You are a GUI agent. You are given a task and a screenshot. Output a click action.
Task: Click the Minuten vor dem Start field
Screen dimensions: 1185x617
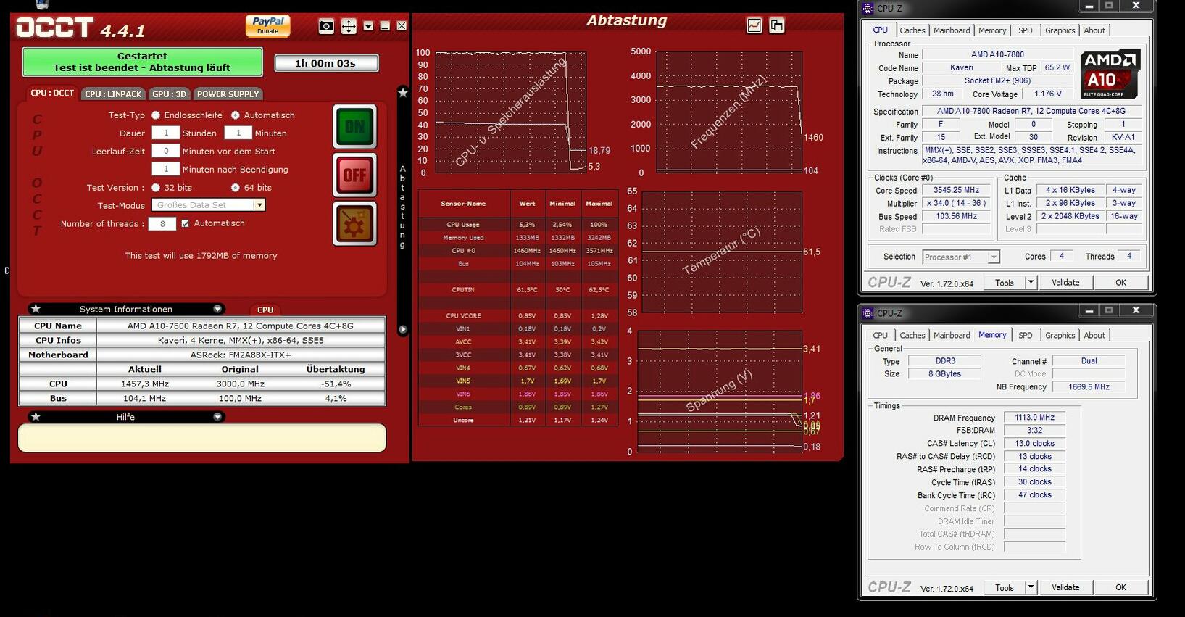(x=165, y=151)
